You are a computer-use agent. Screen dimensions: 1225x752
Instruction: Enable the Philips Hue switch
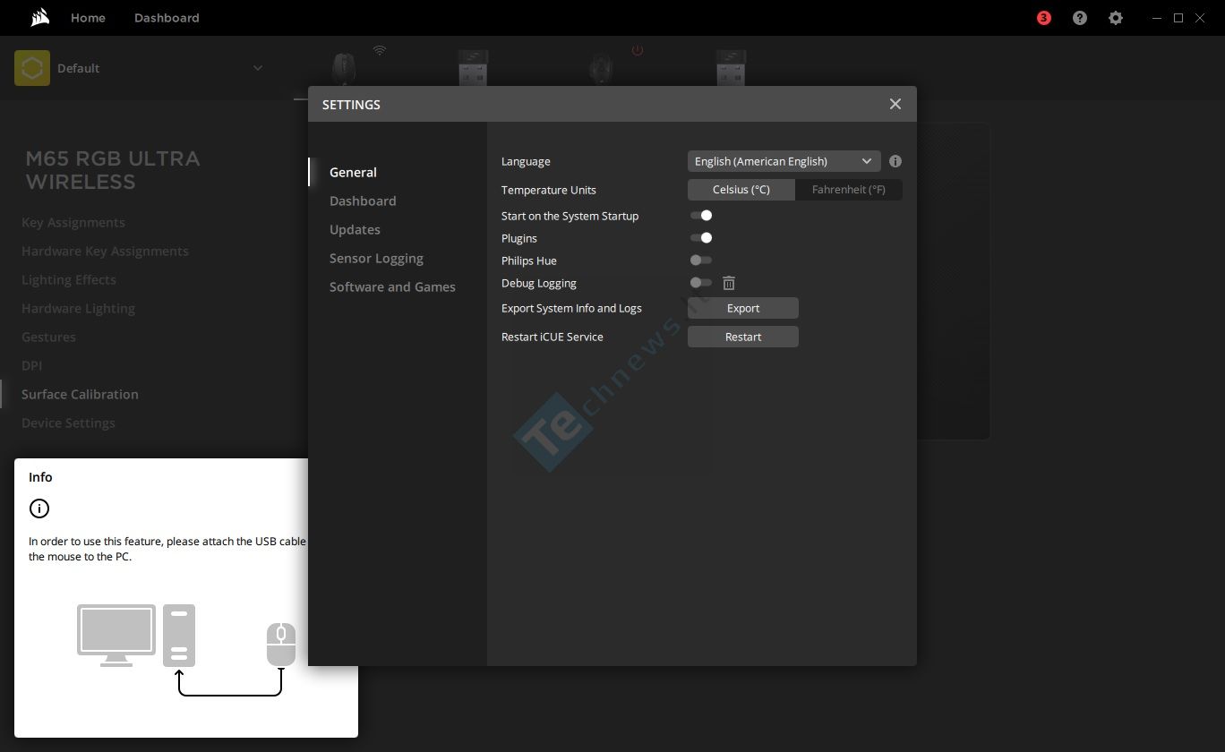[701, 261]
